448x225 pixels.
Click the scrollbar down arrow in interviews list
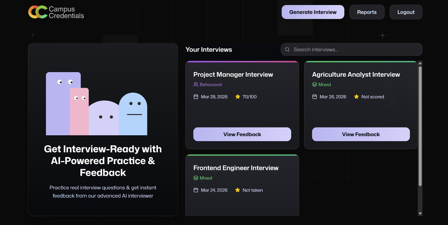coord(420,214)
